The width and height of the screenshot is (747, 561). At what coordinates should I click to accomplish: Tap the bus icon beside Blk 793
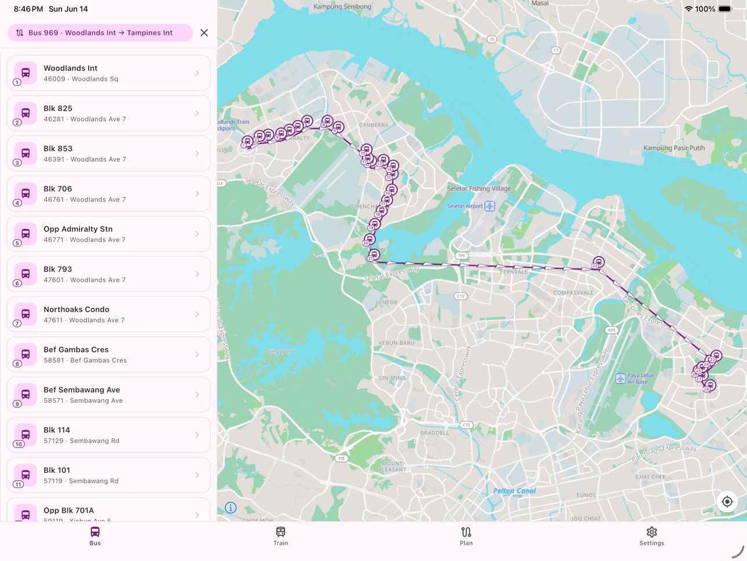[x=25, y=274]
